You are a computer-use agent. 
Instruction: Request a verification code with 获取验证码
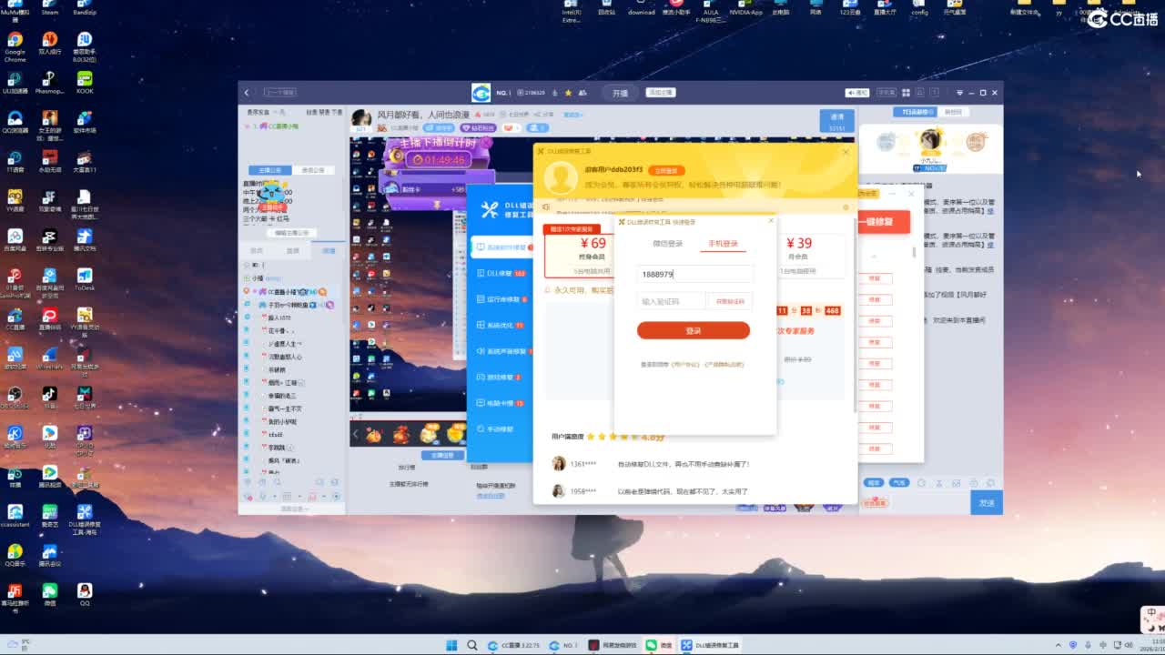point(730,301)
